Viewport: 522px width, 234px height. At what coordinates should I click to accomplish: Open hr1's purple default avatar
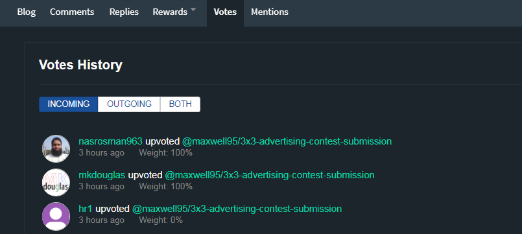point(56,216)
